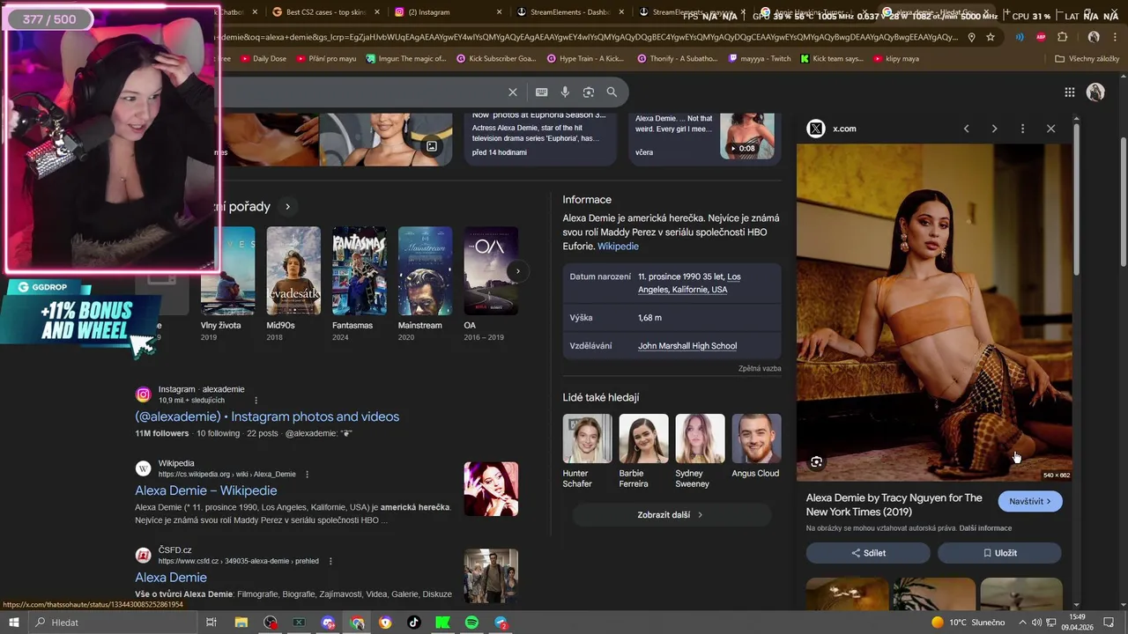The image size is (1128, 634).
Task: Open the Fantasmas 2024 show card
Action: [359, 284]
